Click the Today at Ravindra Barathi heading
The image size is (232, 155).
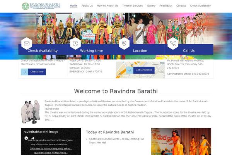point(110,132)
